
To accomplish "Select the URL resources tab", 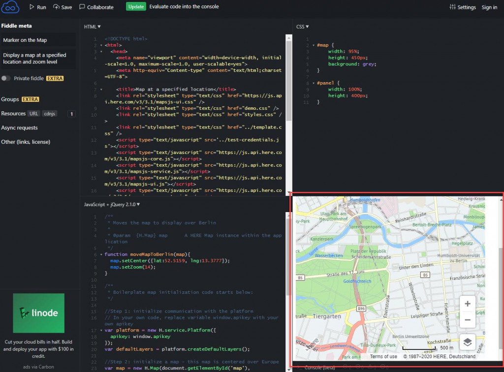I will (34, 113).
